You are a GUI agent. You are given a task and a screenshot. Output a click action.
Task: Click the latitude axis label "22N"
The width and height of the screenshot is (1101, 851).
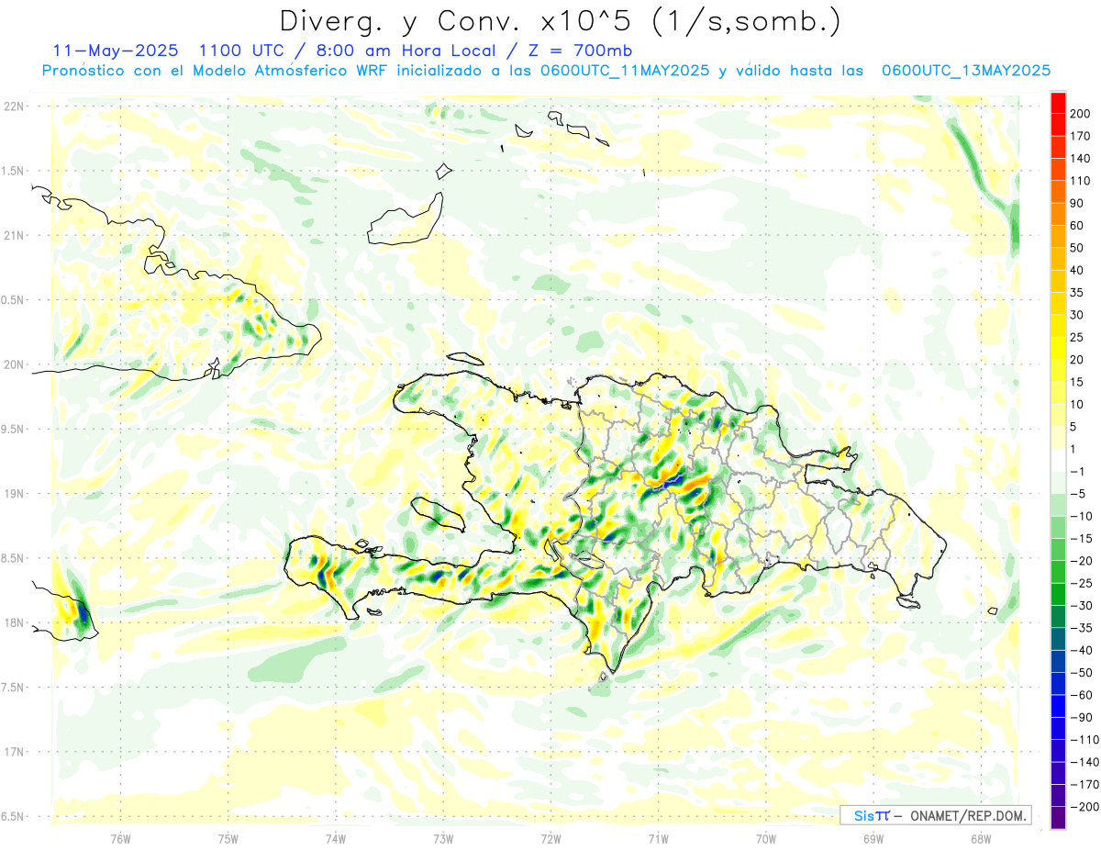coord(14,106)
